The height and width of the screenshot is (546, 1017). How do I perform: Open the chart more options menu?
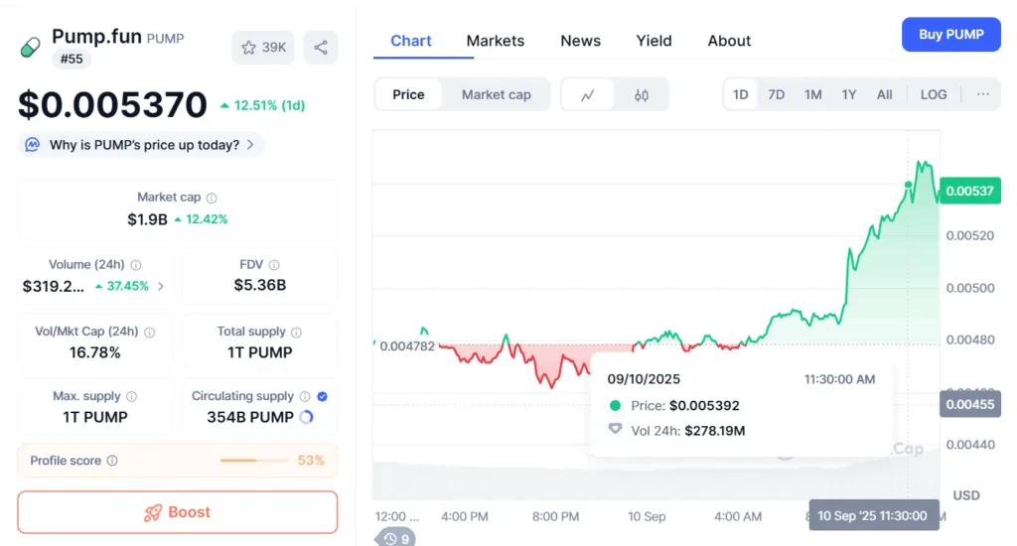[x=982, y=94]
